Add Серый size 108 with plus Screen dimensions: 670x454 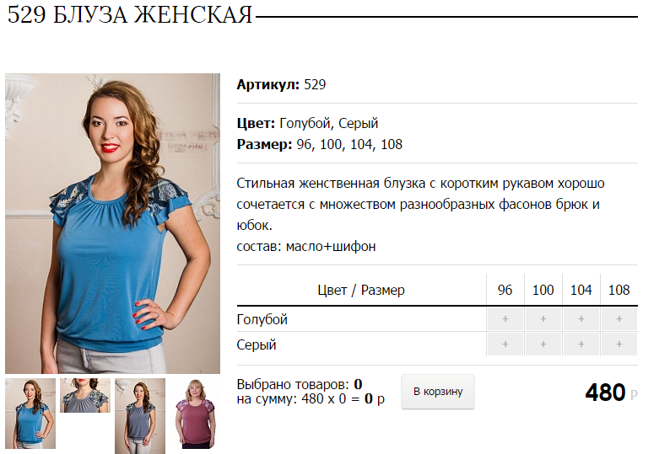coord(619,345)
